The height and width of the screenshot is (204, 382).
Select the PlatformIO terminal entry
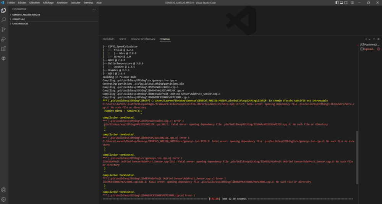pos(370,45)
